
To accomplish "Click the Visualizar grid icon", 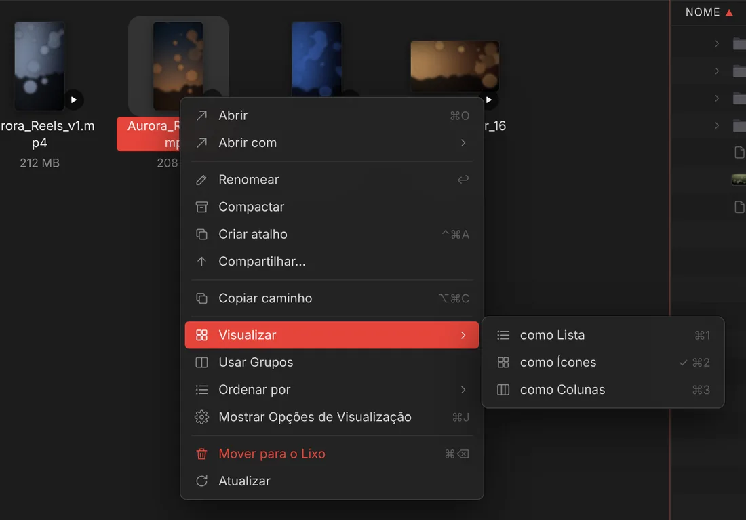I will [x=201, y=335].
